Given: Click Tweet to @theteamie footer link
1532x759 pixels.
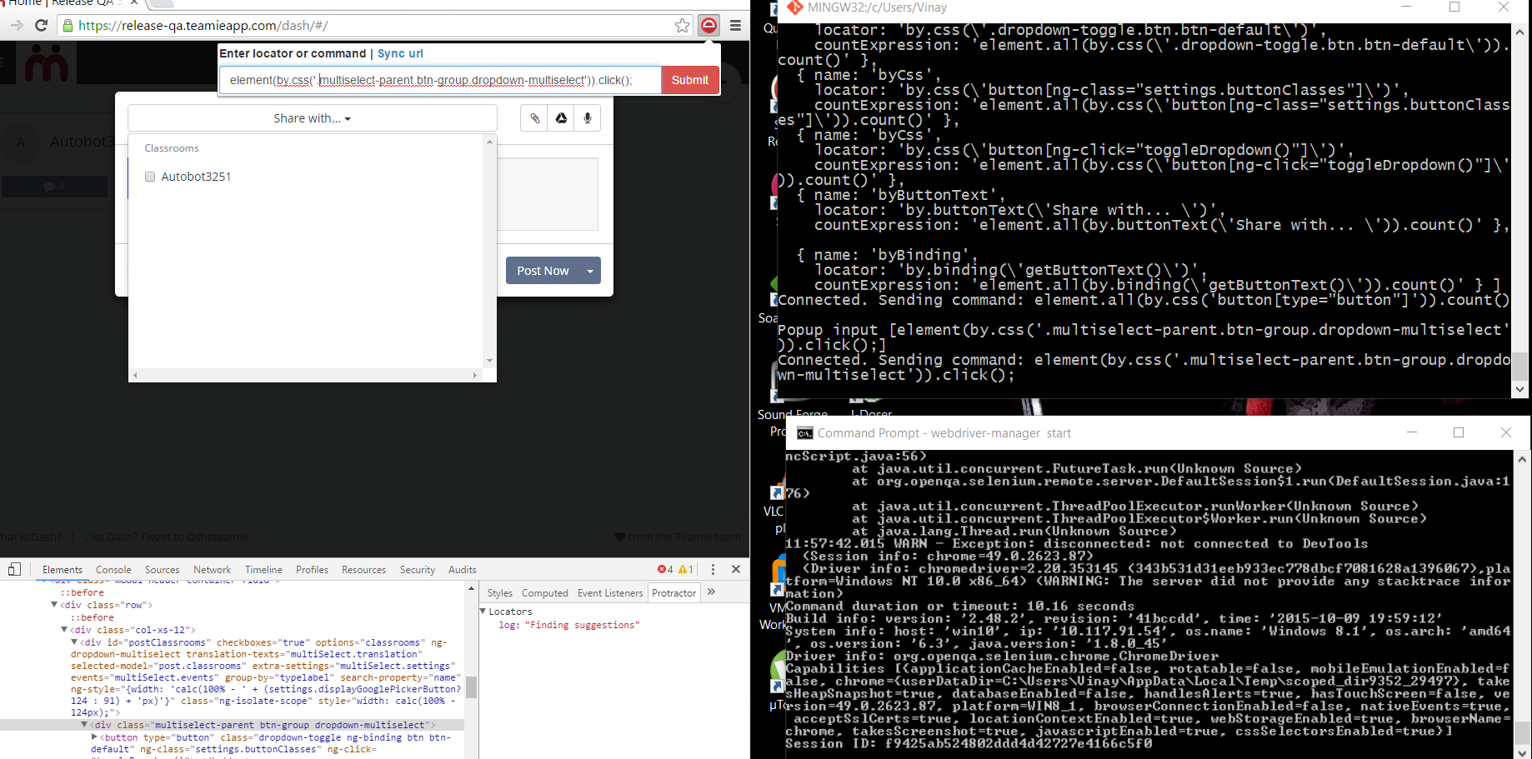Looking at the screenshot, I should pyautogui.click(x=193, y=537).
